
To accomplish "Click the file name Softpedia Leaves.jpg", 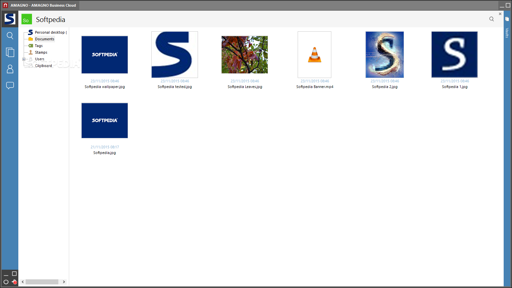I will tap(245, 87).
